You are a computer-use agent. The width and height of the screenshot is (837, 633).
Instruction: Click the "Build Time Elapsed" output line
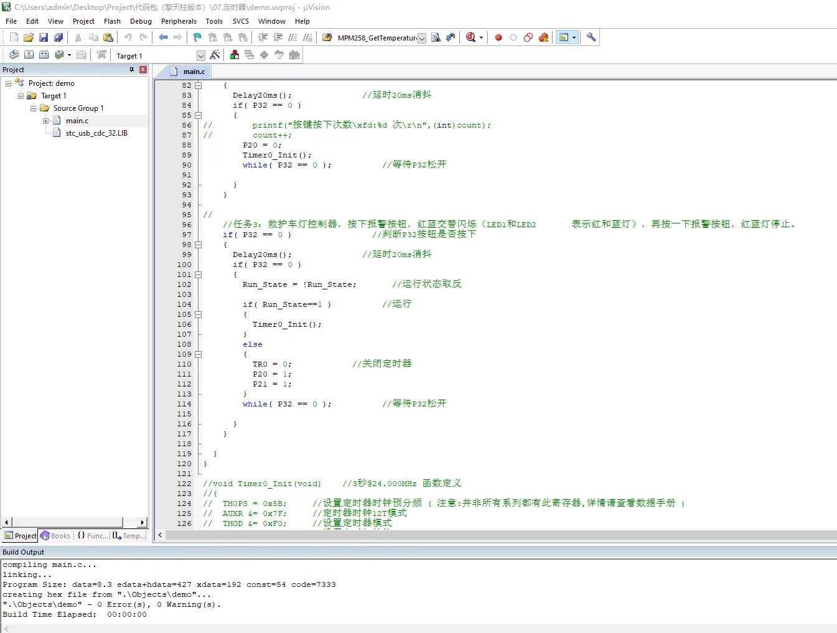pos(75,614)
